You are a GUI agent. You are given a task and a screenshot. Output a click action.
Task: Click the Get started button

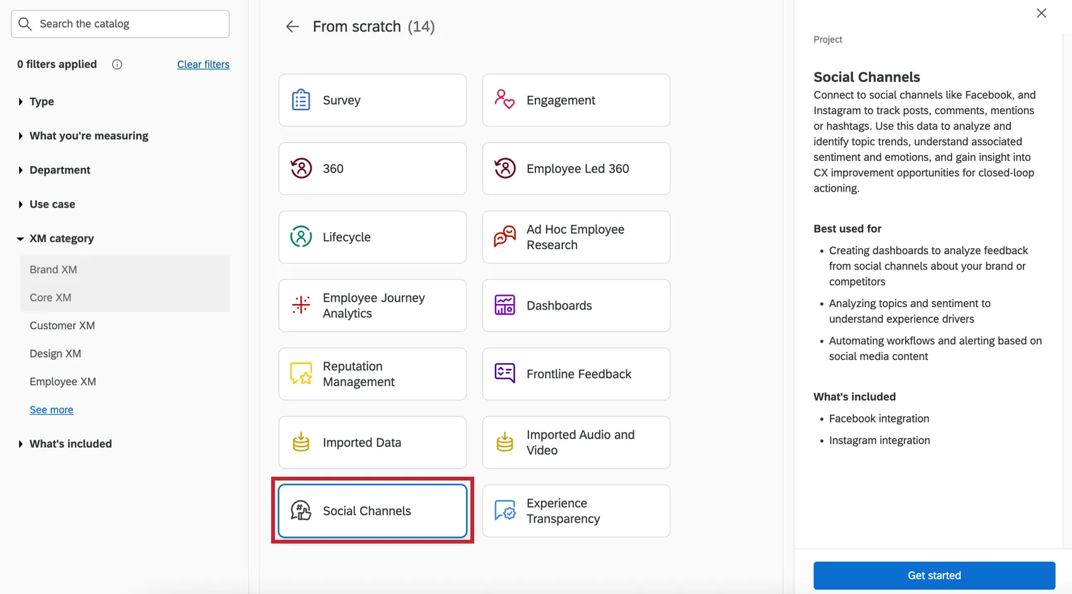coord(934,575)
